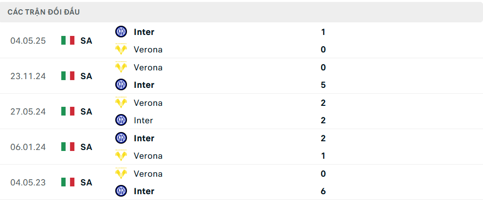Screen dimensions: 483x200
Task: Click Inter crest in 23.11.24 match
Action: [121, 85]
